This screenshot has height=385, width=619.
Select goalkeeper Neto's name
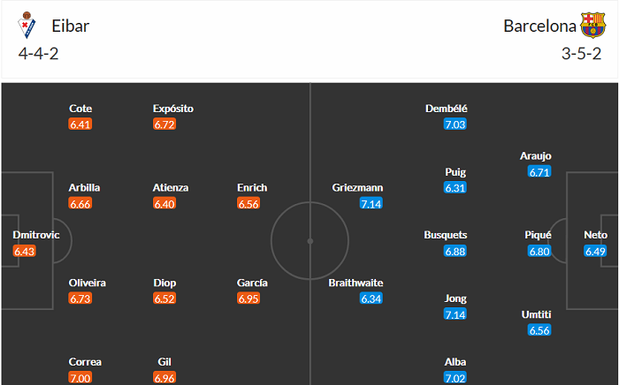click(595, 235)
